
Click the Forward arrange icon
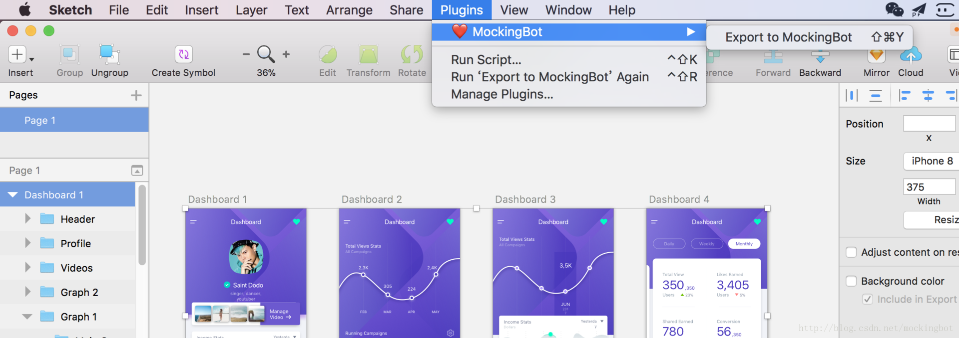coord(773,56)
